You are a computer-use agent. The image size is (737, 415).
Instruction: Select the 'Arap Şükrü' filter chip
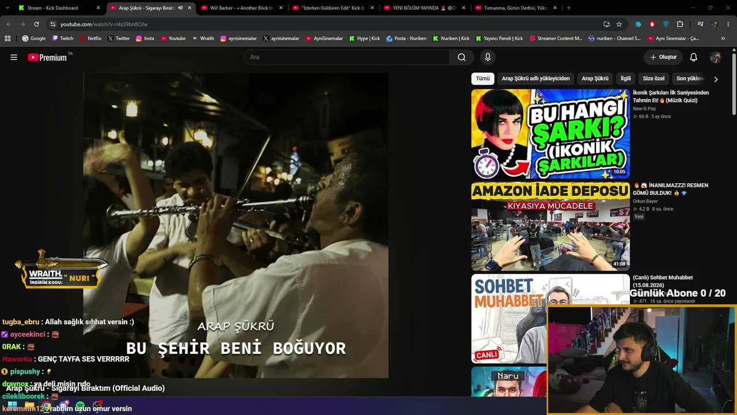point(595,78)
